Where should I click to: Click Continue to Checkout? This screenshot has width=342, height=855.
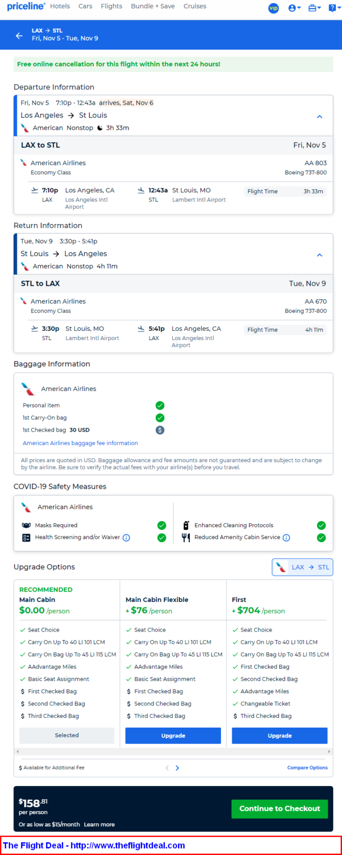(280, 808)
